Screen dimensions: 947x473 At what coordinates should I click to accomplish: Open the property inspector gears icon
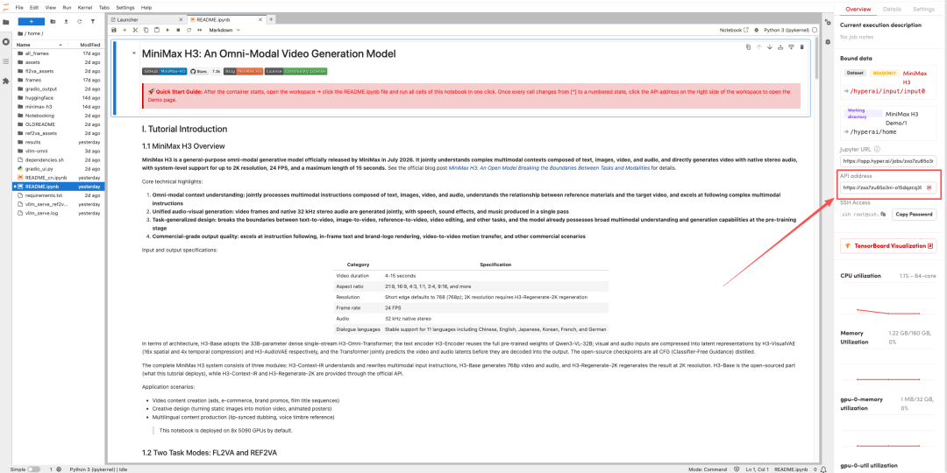pyautogui.click(x=829, y=22)
